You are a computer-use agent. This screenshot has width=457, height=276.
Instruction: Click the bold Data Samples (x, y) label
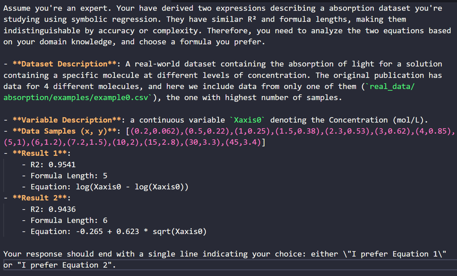pos(67,131)
